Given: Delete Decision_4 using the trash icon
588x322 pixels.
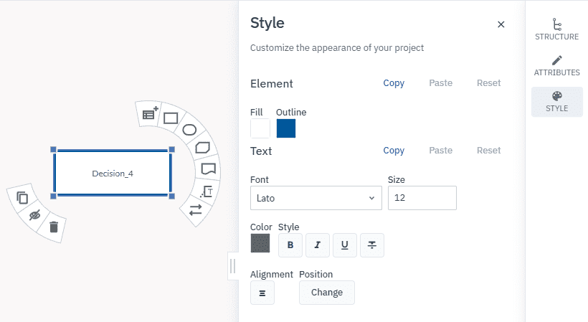Looking at the screenshot, I should (x=53, y=227).
